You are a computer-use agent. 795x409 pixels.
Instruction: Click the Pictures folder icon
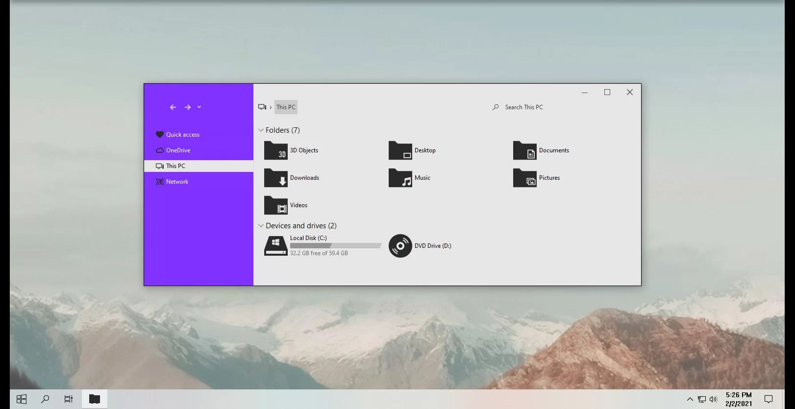[524, 178]
